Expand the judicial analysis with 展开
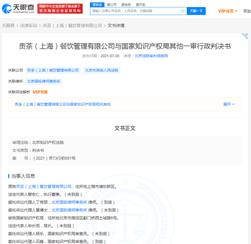The height and width of the screenshot is (244, 251). 229,105
